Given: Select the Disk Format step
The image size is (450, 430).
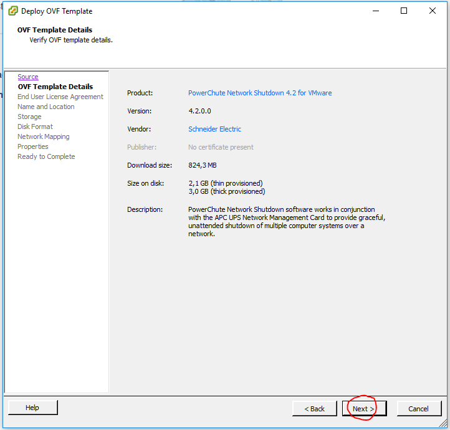Looking at the screenshot, I should (35, 127).
